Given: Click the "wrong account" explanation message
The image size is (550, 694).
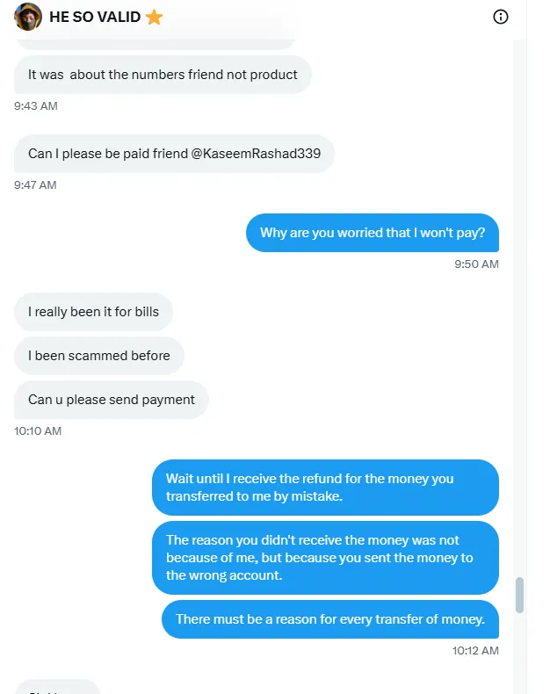Looking at the screenshot, I should pos(325,558).
